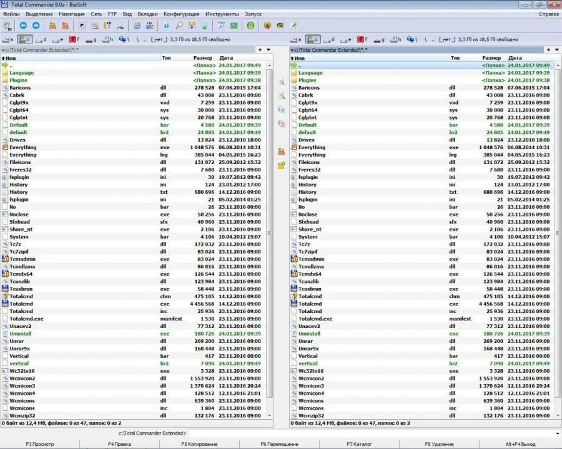Click the magnifier icon in the vertical middle bar

click(282, 82)
